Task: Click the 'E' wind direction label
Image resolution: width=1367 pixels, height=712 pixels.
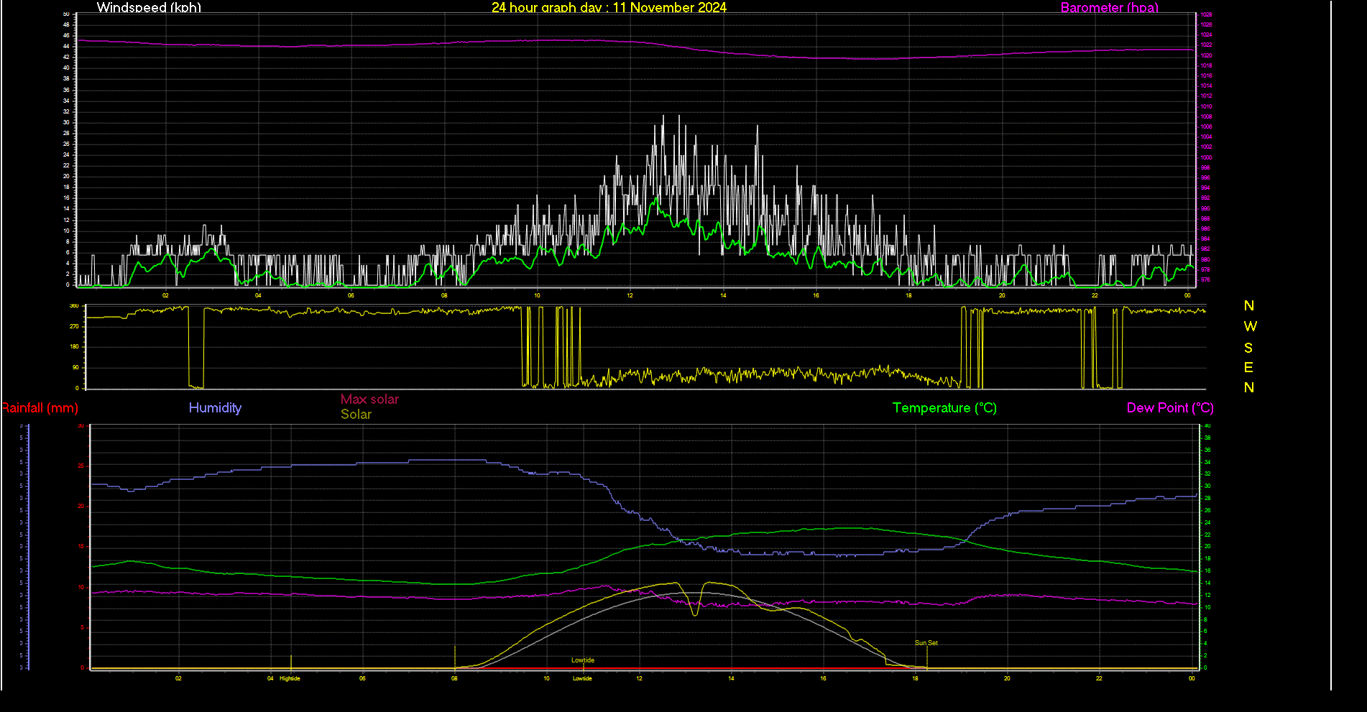Action: [1248, 368]
